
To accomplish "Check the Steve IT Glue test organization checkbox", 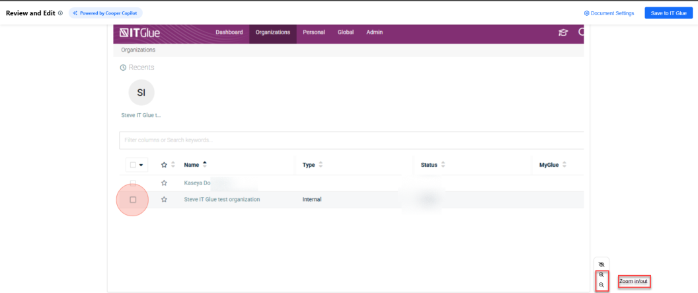I will [133, 200].
